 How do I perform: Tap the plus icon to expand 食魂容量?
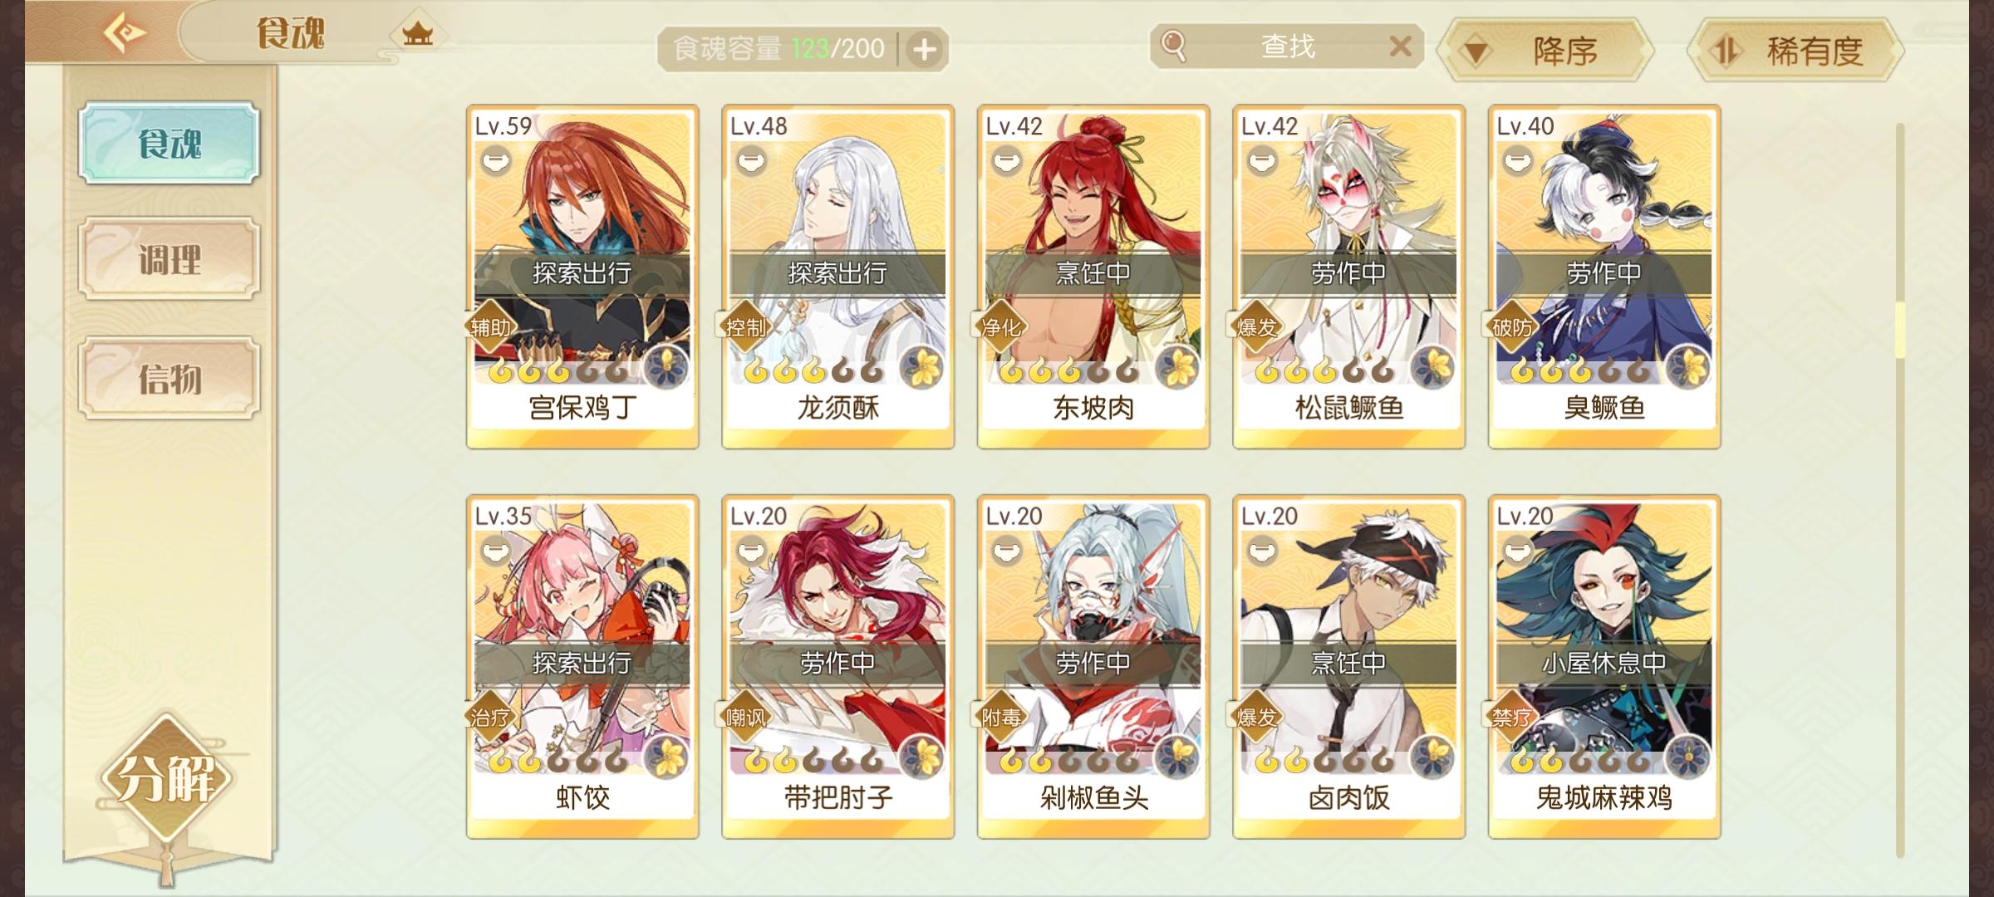924,50
